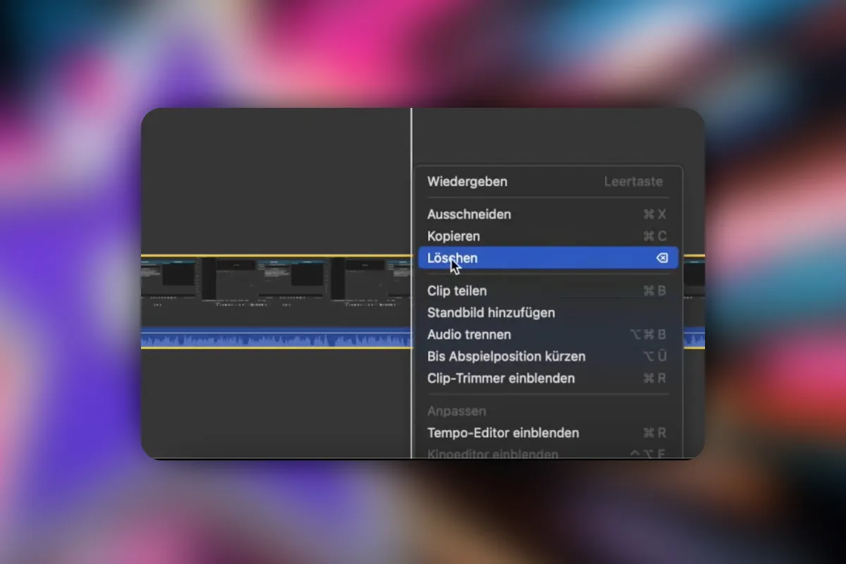This screenshot has width=846, height=564.
Task: Click the blue audio waveform track
Action: tap(275, 338)
